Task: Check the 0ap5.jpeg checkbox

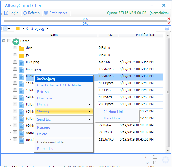Action: coord(15,69)
